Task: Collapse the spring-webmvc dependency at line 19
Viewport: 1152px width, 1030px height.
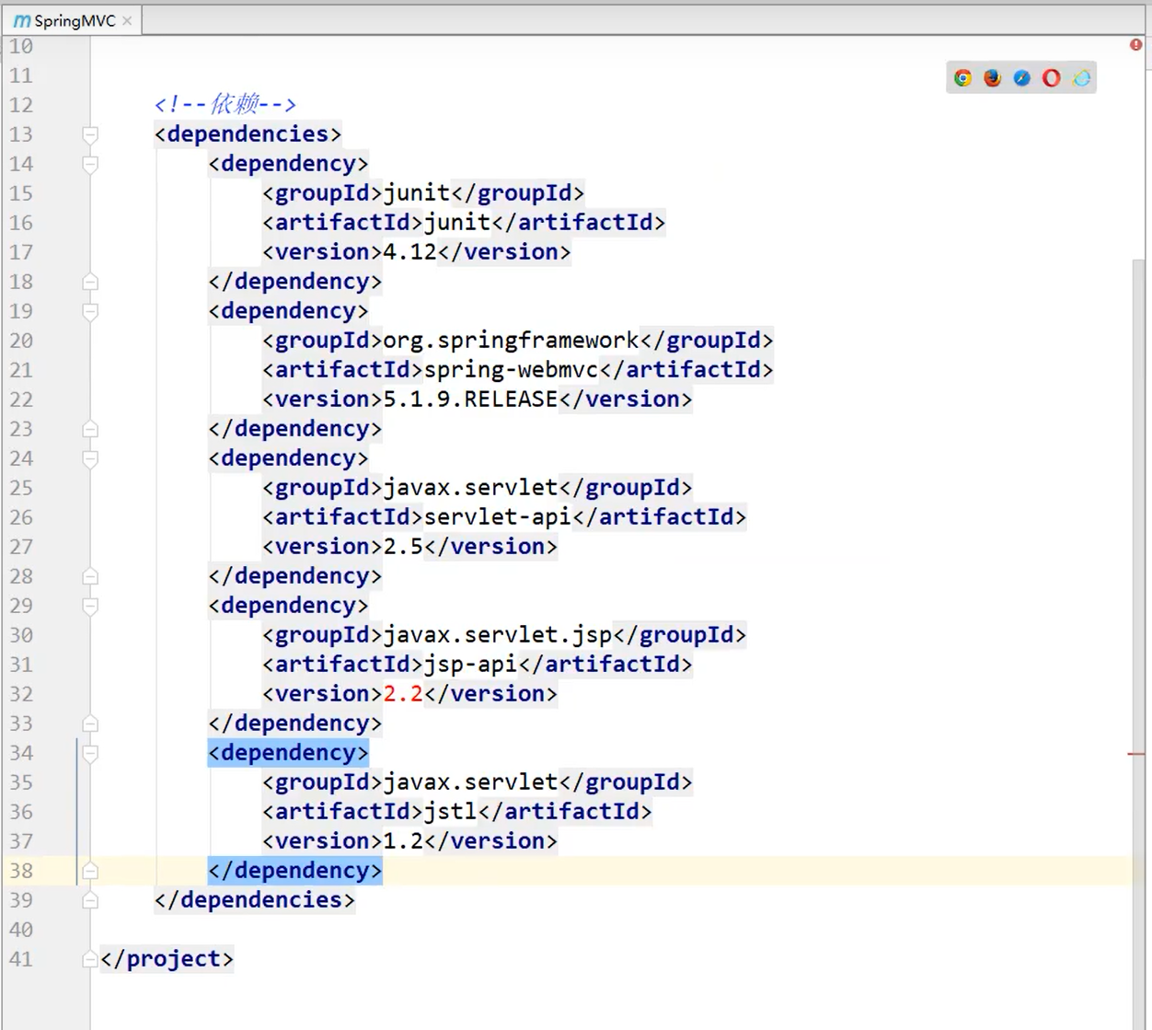Action: (x=90, y=311)
